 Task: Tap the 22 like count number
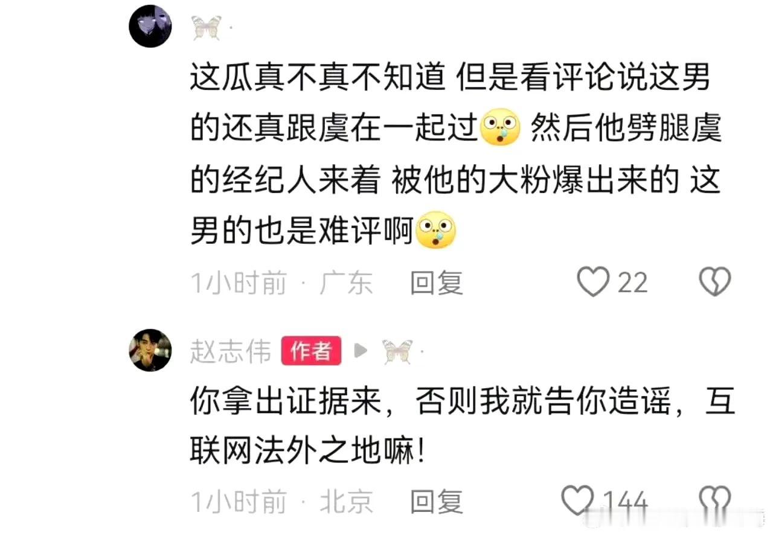pos(632,283)
